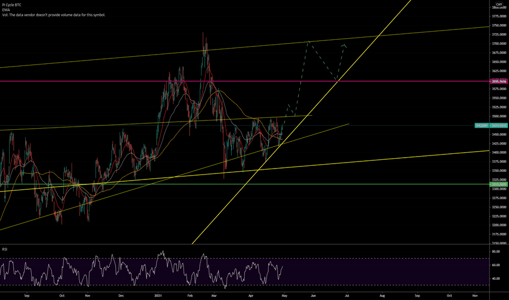Click the 3750.0000 price axis label
This screenshot has height=300, width=509.
point(499,25)
